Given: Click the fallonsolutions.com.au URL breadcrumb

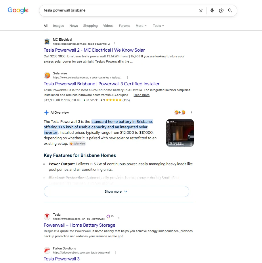Looking at the screenshot, I should [81, 253].
